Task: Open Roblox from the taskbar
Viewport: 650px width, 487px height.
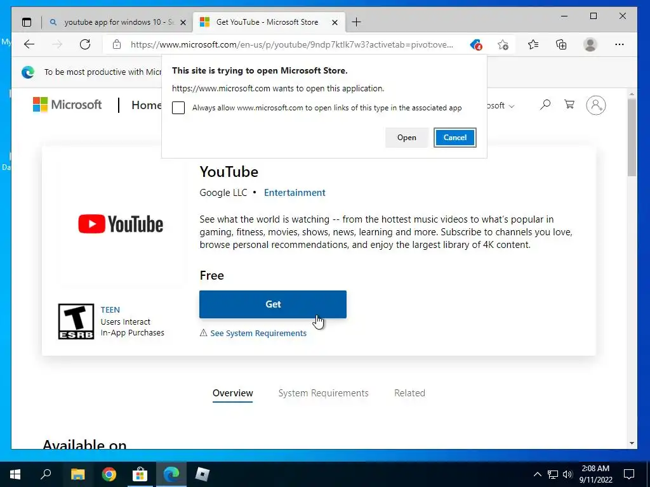Action: (202, 474)
